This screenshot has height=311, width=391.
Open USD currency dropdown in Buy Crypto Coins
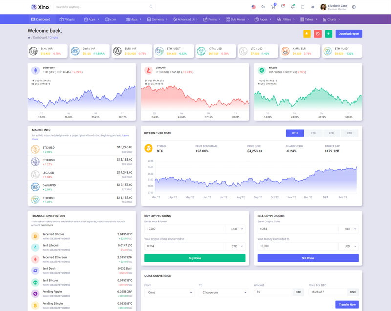(x=236, y=229)
